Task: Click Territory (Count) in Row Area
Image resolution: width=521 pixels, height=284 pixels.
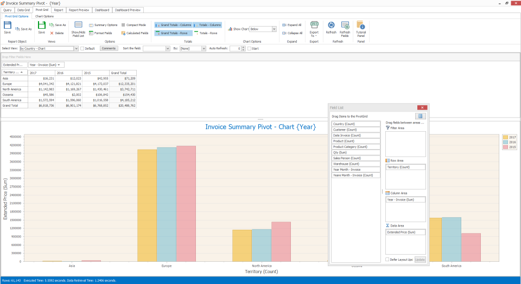Action: click(x=405, y=167)
